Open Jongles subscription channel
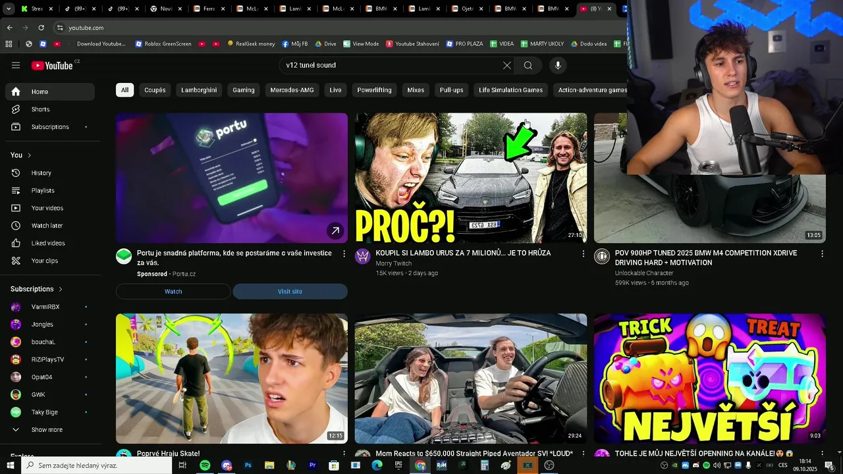843x474 pixels. click(x=50, y=325)
